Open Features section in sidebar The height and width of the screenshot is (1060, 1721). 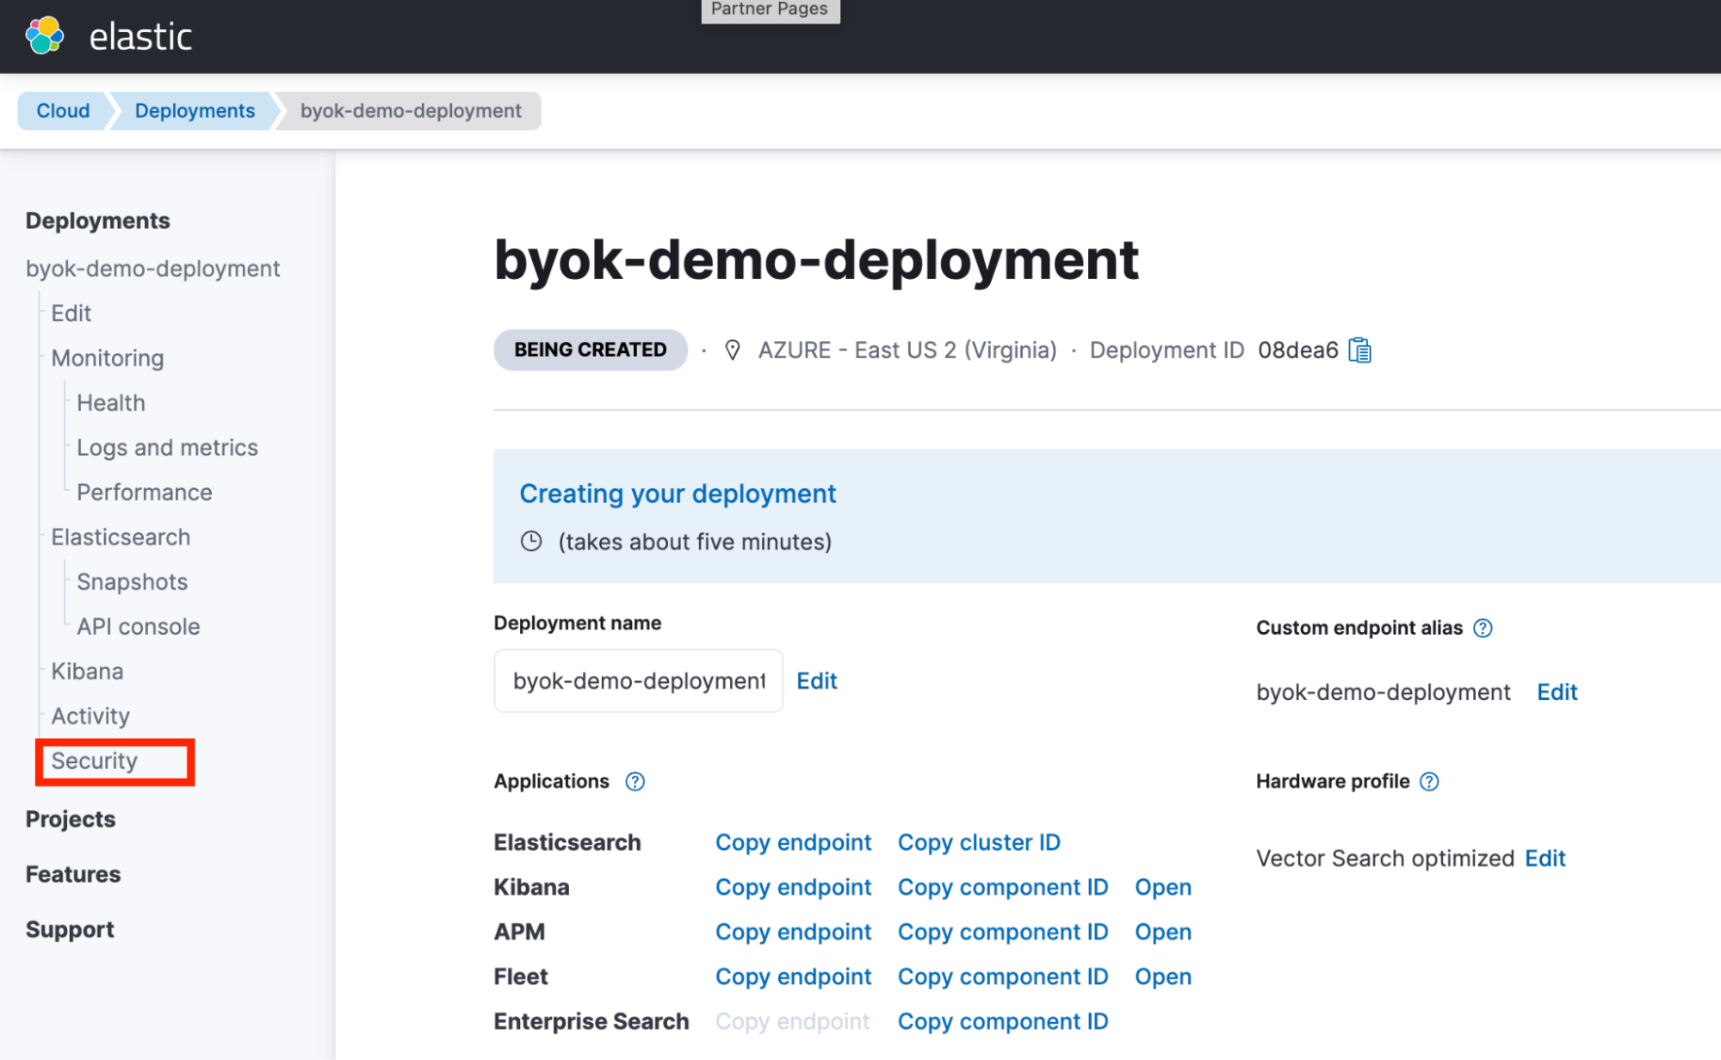coord(73,874)
